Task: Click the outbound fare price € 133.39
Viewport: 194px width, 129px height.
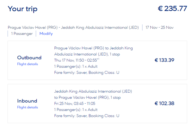Action: (x=164, y=60)
